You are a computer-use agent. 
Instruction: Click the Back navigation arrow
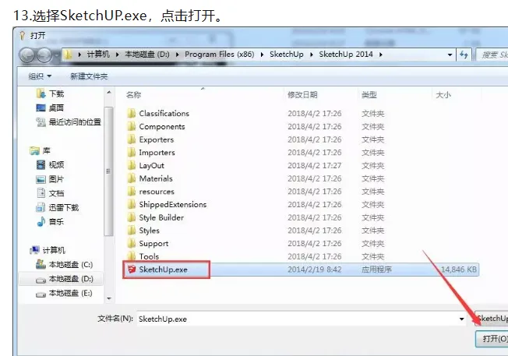point(27,55)
